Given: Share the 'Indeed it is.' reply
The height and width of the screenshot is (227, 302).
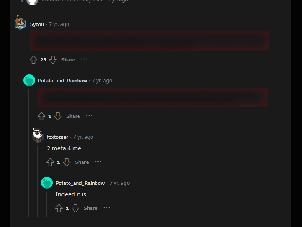Looking at the screenshot, I should tap(91, 208).
